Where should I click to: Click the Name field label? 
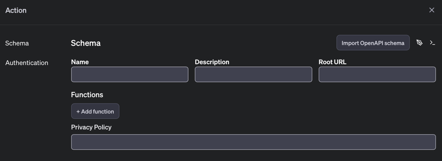pos(80,62)
